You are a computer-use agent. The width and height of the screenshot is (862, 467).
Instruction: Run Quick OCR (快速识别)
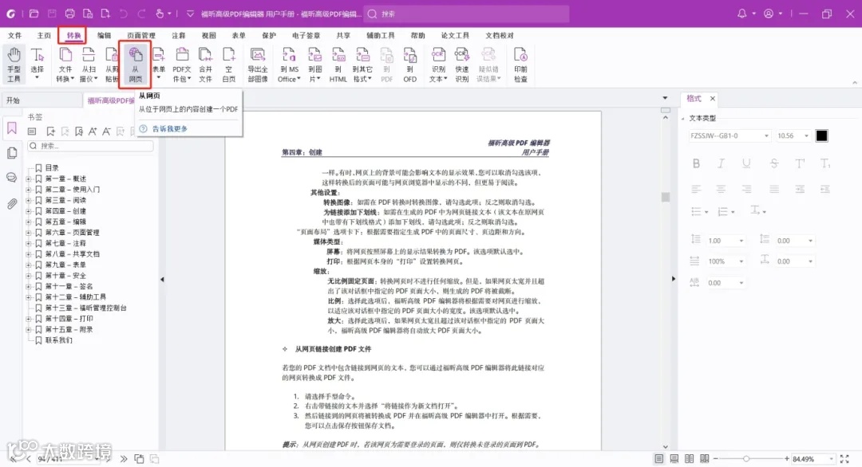click(462, 65)
